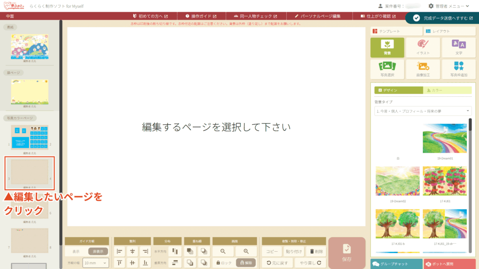The height and width of the screenshot is (269, 479).
Task: Click the 保存 save button
Action: (347, 253)
